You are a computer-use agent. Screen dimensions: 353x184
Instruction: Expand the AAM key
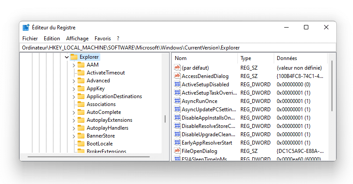[74, 65]
